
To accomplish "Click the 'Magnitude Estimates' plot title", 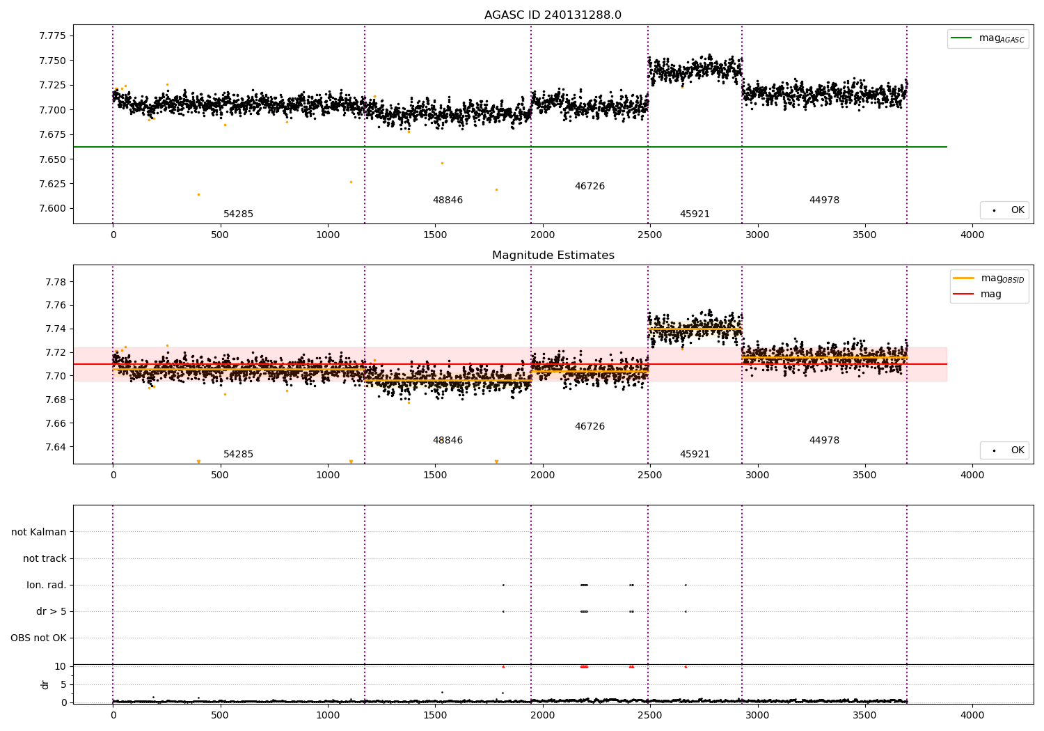I will tap(553, 256).
